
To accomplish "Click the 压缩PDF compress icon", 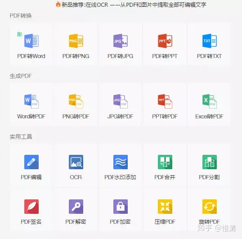I will pyautogui.click(x=165, y=207).
